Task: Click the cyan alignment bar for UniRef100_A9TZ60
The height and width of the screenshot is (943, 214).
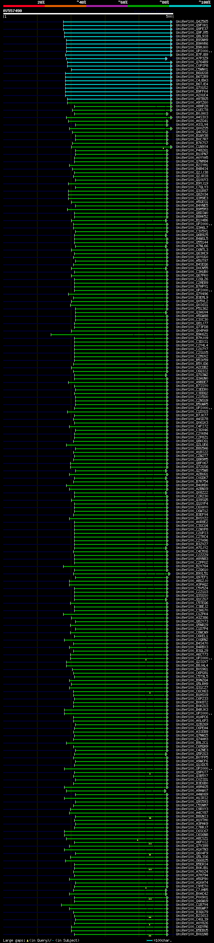Action: point(120,102)
